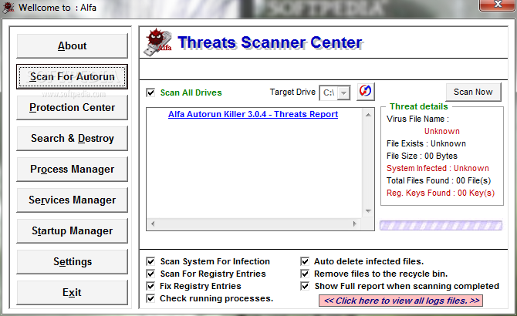Toggle Auto delete infected files checkbox
Image resolution: width=517 pixels, height=316 pixels.
[x=305, y=261]
